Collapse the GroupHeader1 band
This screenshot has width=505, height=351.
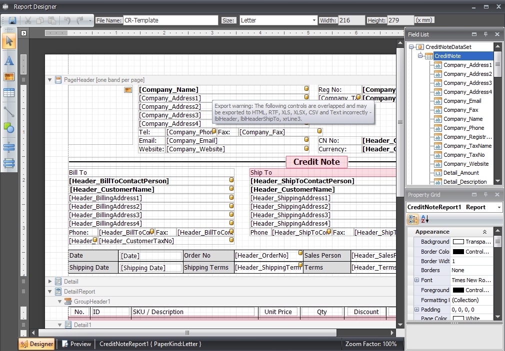59,302
